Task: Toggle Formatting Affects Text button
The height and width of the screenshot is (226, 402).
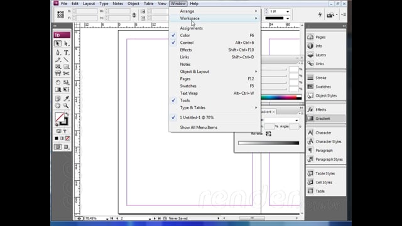Action: tap(65, 131)
